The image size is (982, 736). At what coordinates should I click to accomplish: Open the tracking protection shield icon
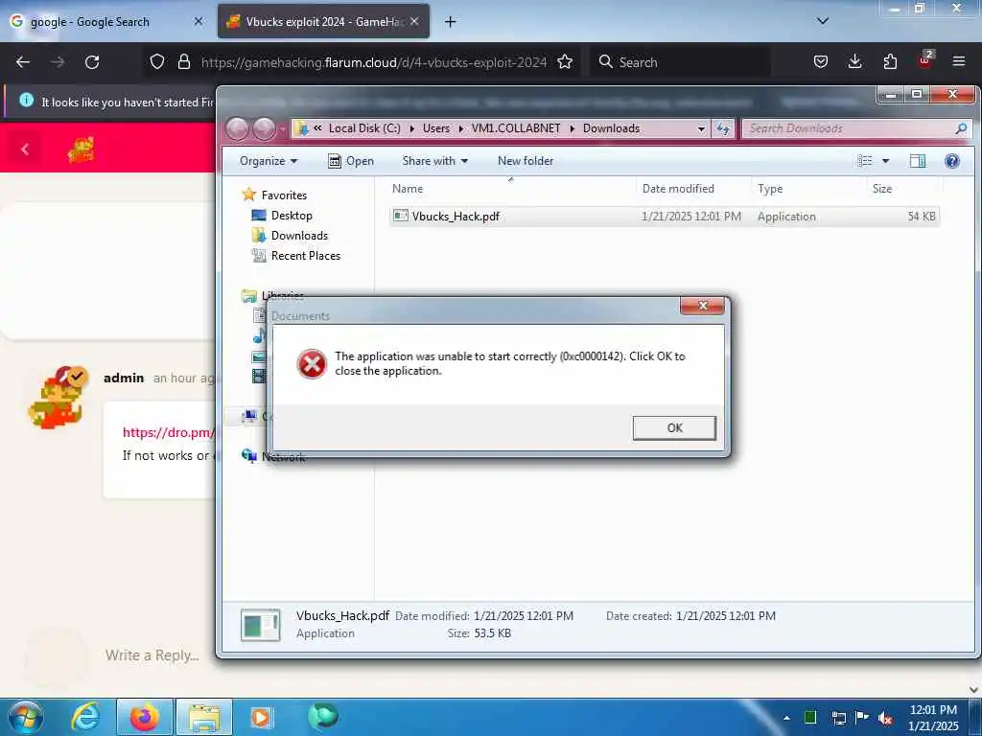(157, 62)
